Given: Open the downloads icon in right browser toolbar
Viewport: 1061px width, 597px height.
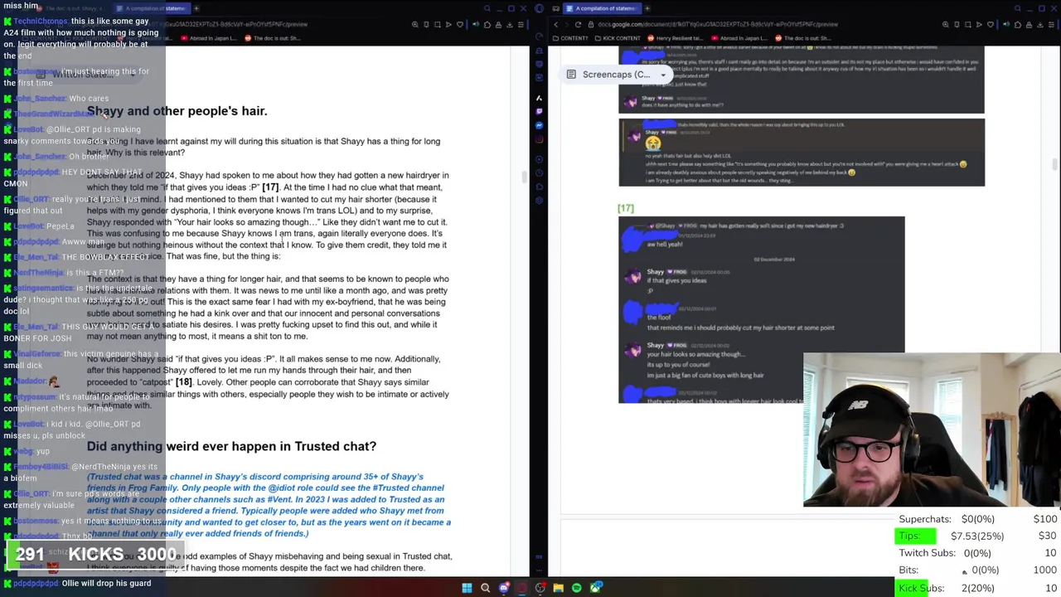Looking at the screenshot, I should (1040, 25).
